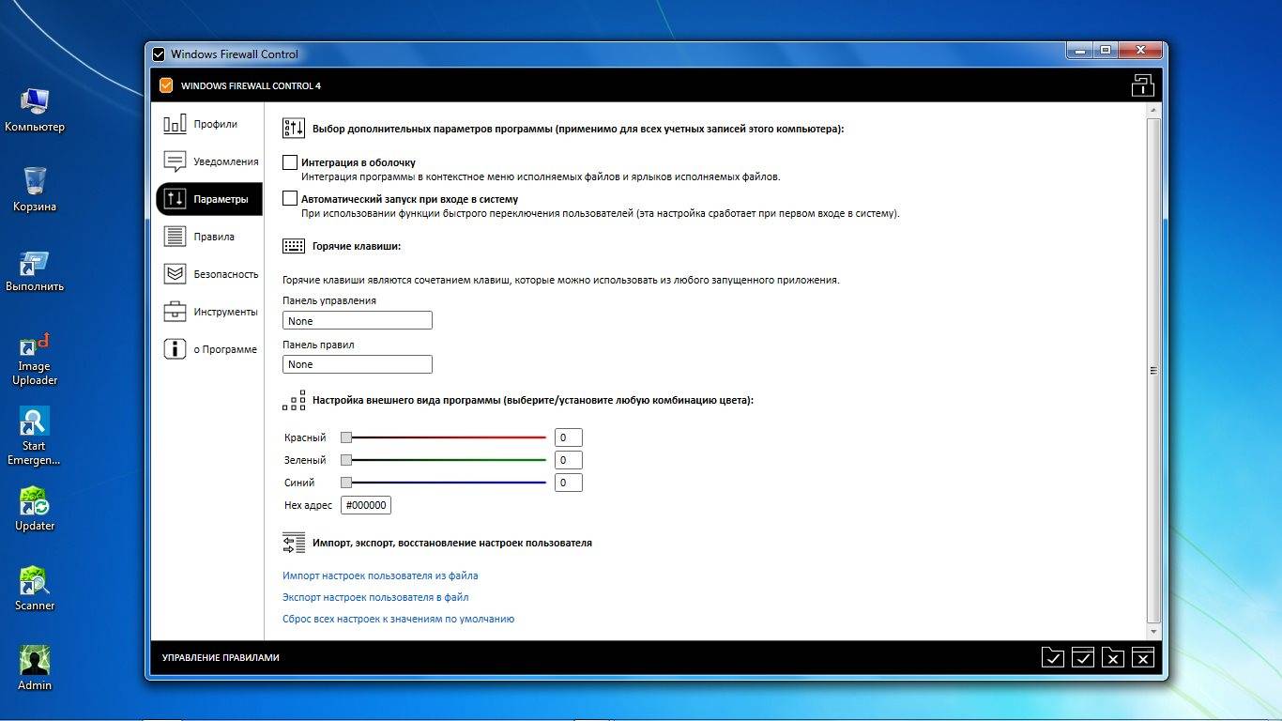Select the Параметры sidebar section
This screenshot has width=1282, height=721.
click(208, 199)
